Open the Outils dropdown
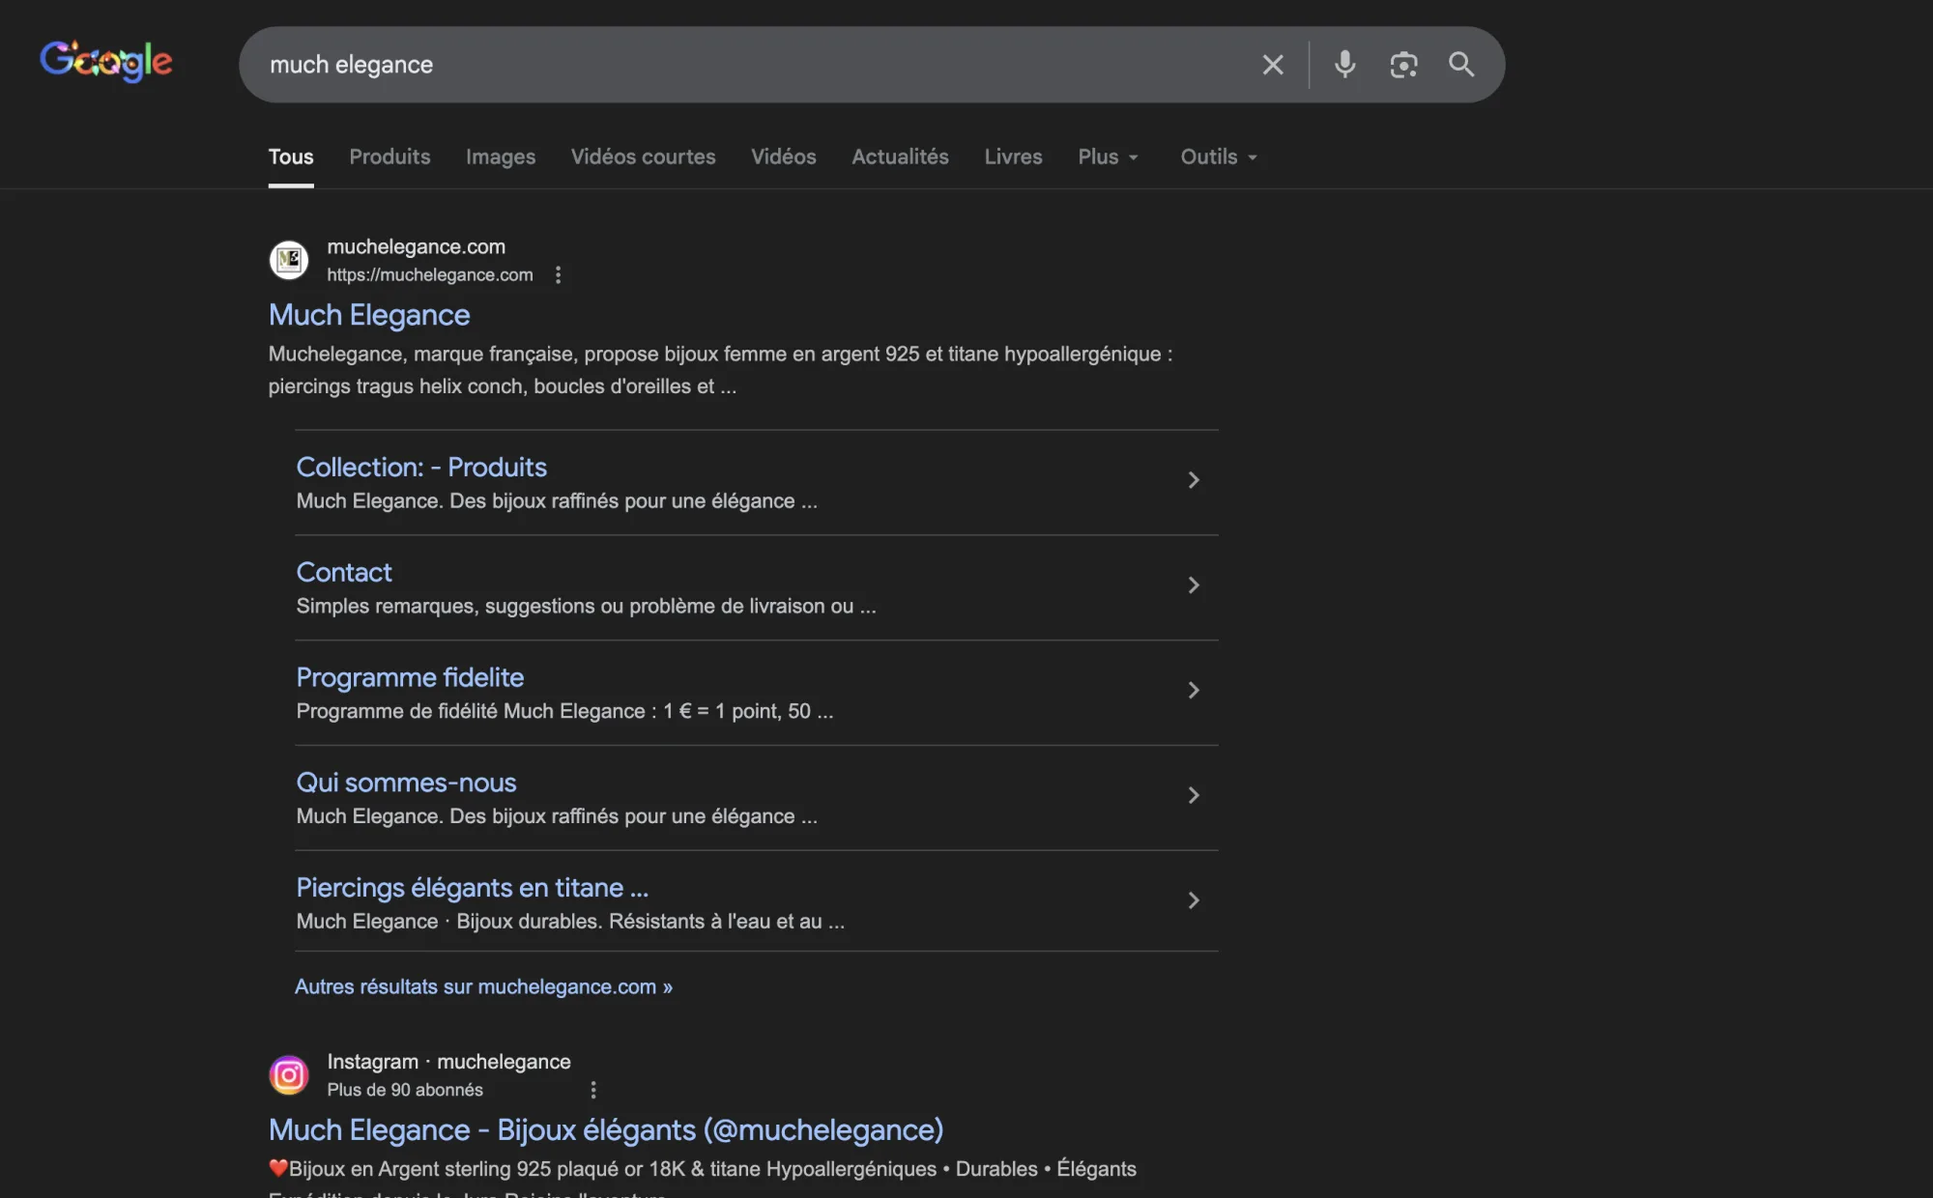Viewport: 1933px width, 1198px height. 1218,157
